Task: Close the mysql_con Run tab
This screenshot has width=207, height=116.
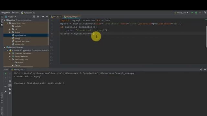Action: [x=24, y=70]
